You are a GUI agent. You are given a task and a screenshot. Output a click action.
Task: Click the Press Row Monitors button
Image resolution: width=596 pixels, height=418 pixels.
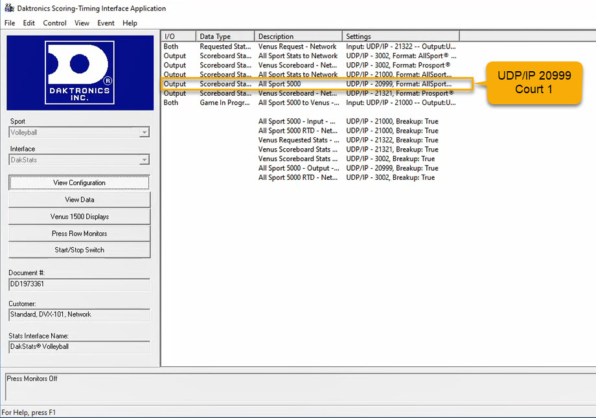[x=80, y=234]
